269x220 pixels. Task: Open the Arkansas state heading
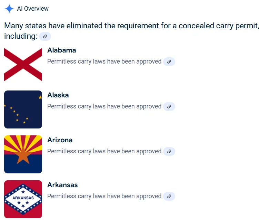(62, 185)
